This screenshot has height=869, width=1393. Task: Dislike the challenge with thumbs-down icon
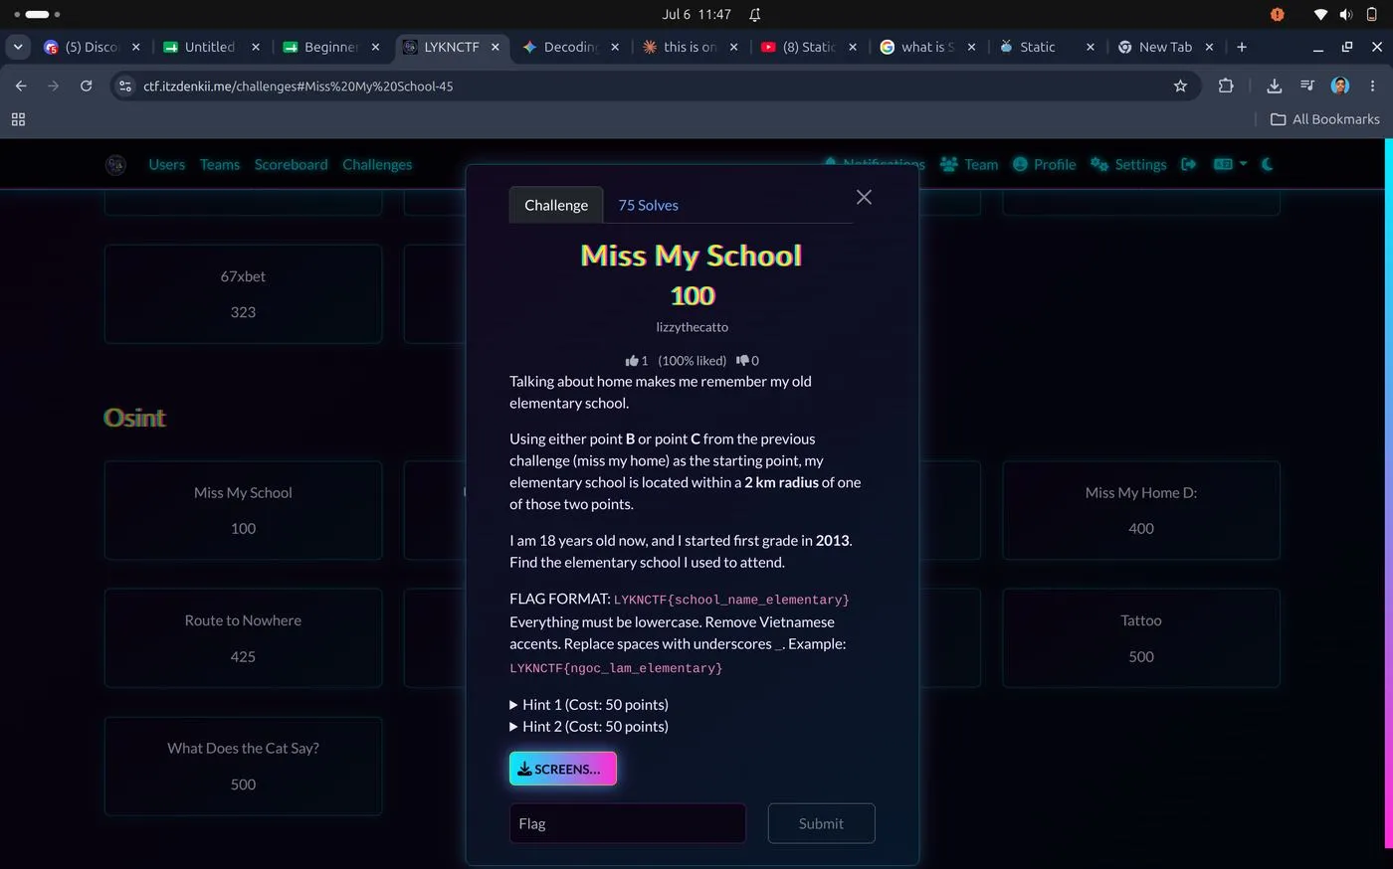point(742,361)
